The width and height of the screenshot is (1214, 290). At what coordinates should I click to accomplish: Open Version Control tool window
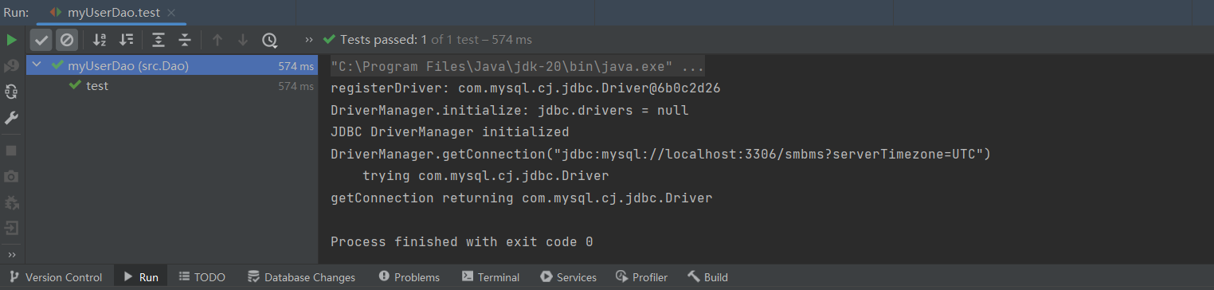point(55,277)
